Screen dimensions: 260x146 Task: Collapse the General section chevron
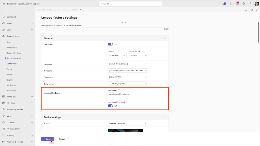(x=165, y=38)
